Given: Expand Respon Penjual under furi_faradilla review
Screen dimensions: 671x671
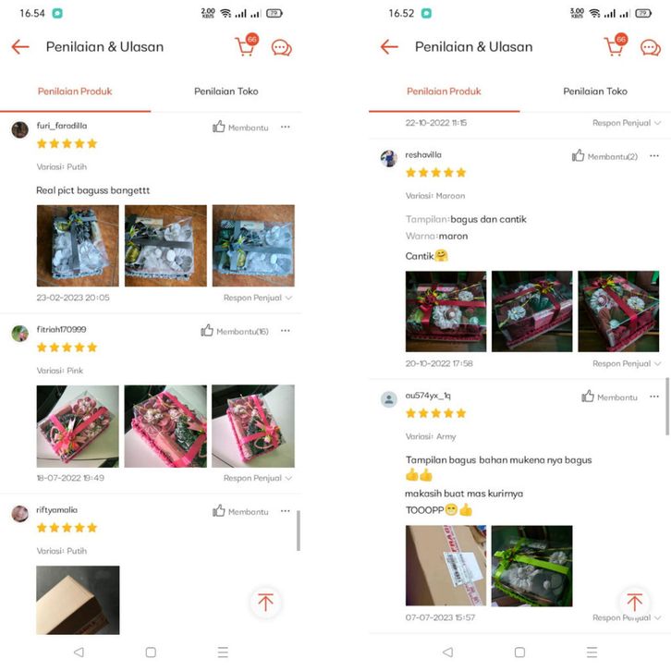Looking at the screenshot, I should click(x=258, y=298).
